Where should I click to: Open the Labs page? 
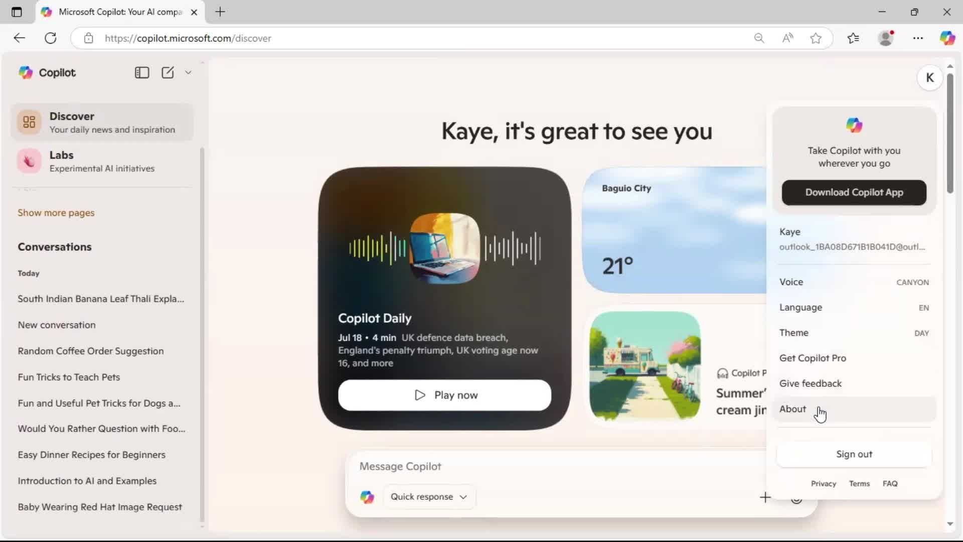click(102, 161)
